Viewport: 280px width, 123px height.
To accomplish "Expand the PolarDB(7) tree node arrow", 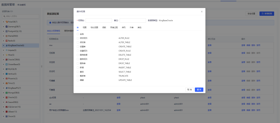I will click(4, 22).
